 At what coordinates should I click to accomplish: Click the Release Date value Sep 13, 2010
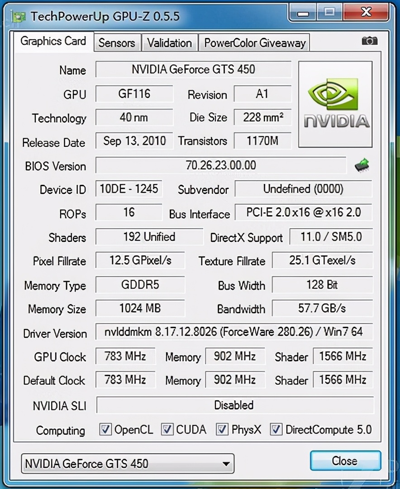tap(134, 141)
